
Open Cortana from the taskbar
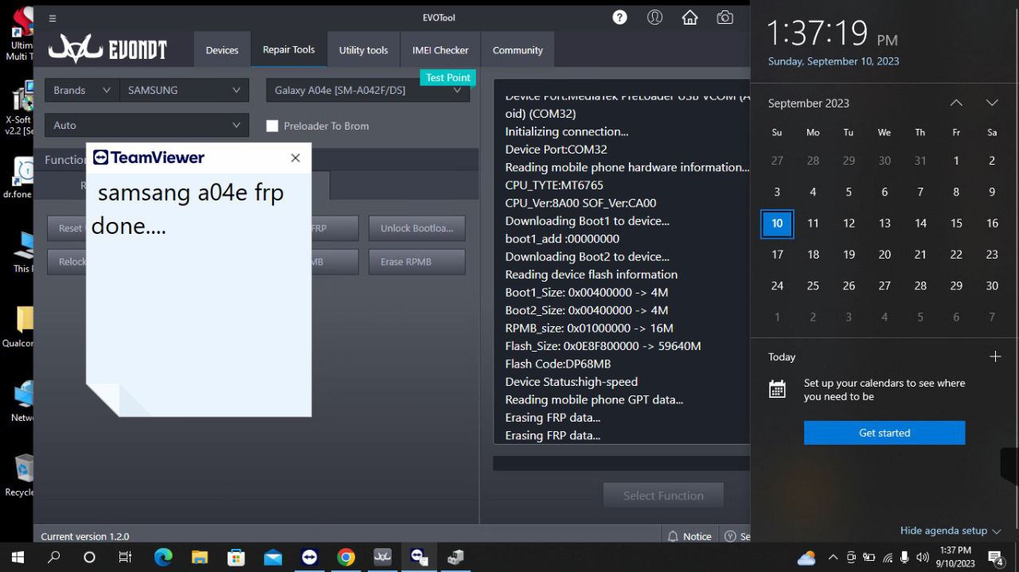(89, 557)
